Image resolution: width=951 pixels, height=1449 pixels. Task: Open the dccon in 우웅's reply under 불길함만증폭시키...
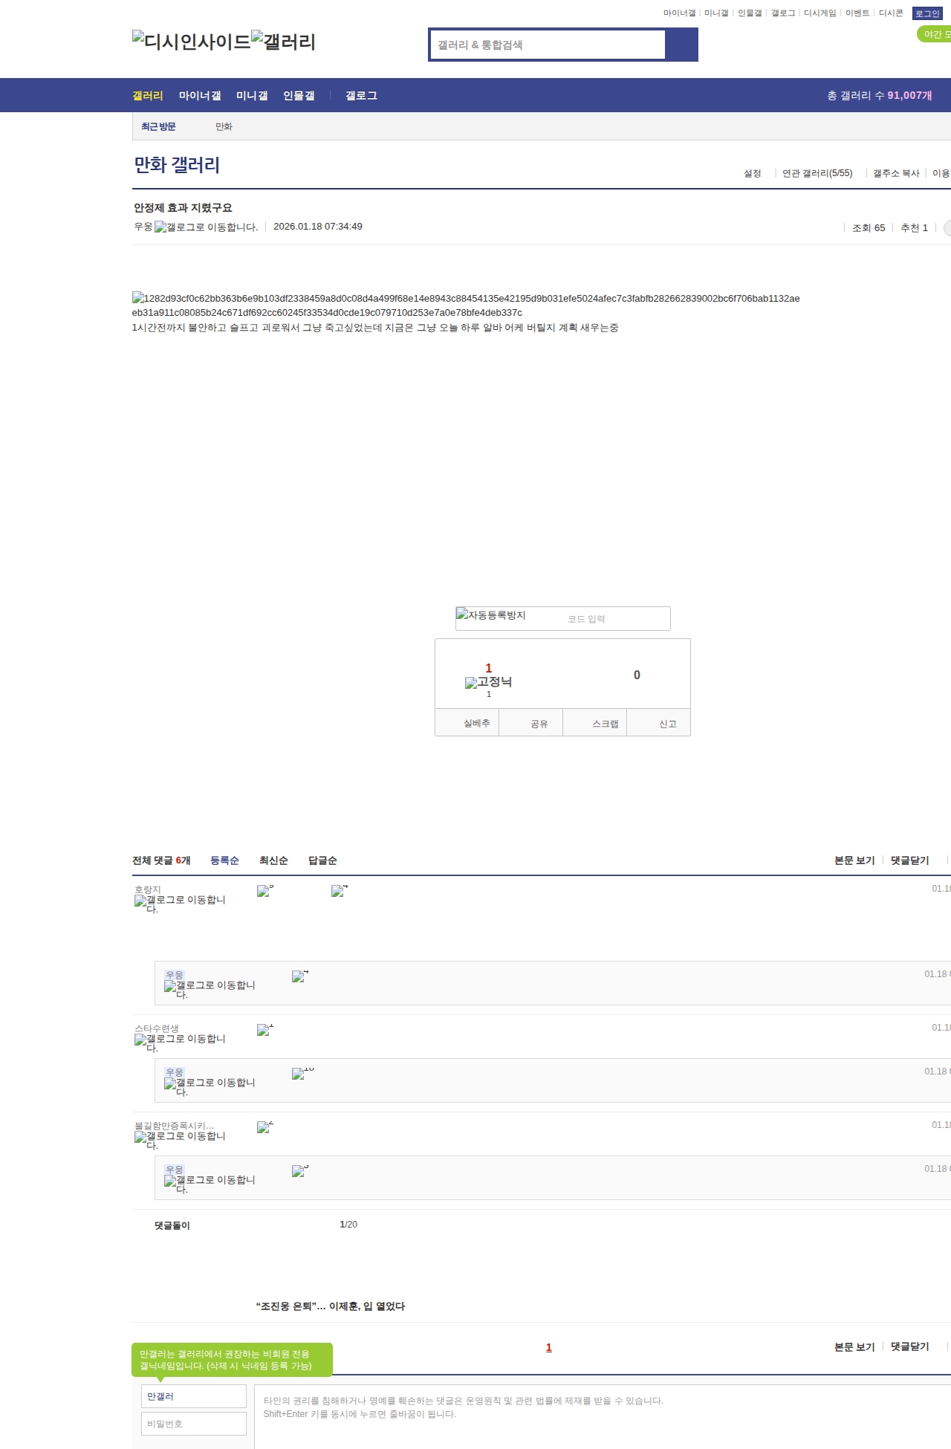pyautogui.click(x=300, y=1171)
